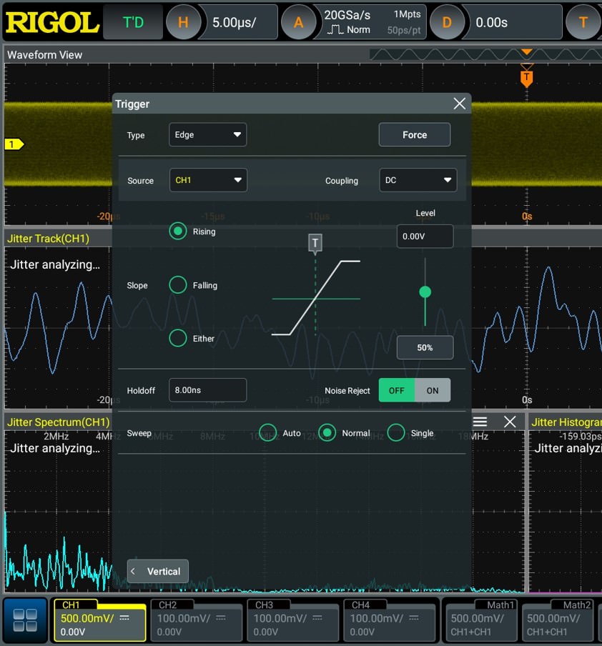Open the trigger T icon in top bar
Viewport: 602px width, 646px height.
click(583, 22)
